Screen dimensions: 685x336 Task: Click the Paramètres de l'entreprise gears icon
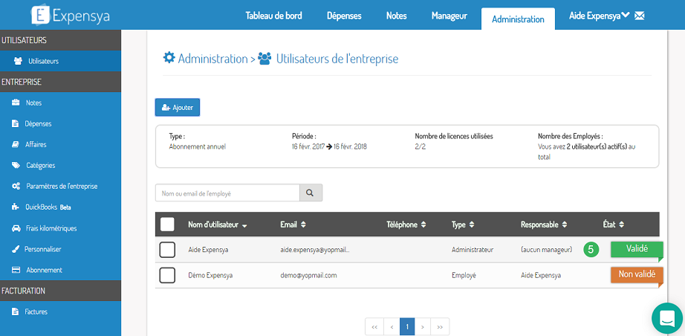click(16, 186)
